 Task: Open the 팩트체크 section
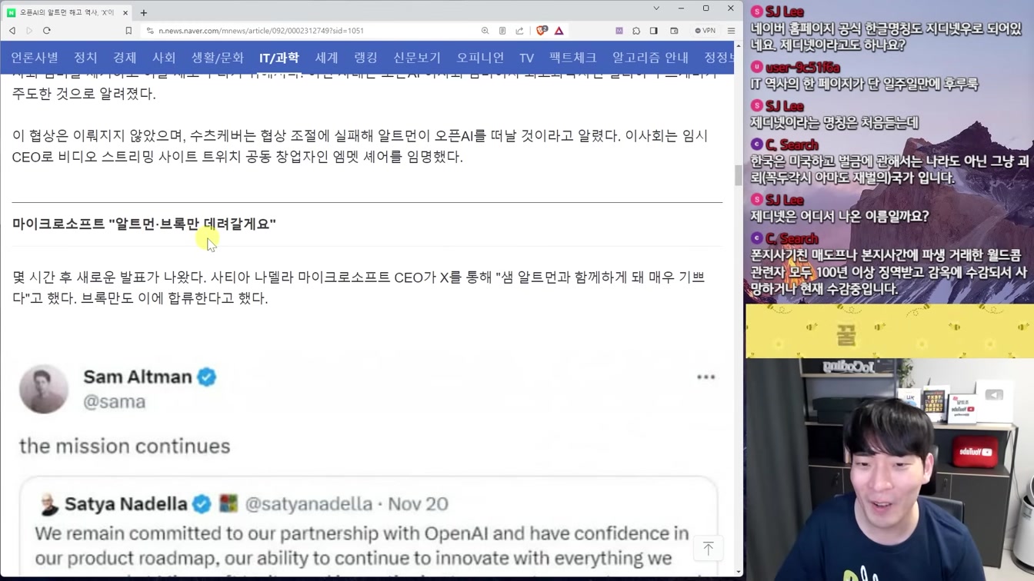573,58
